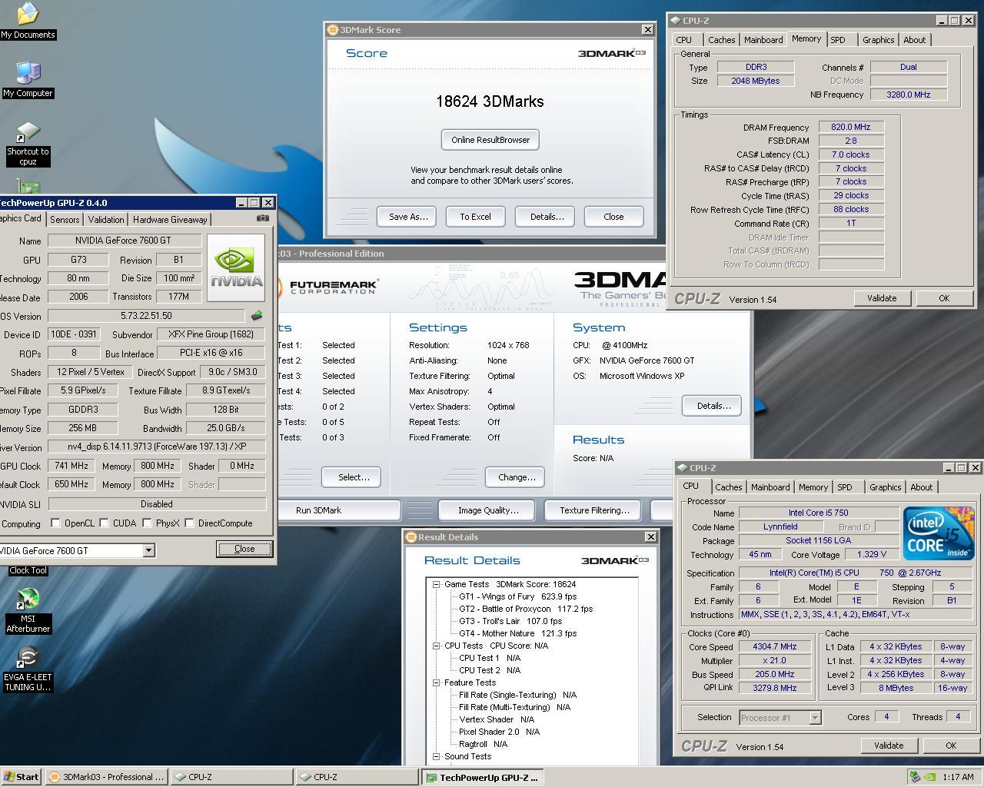Collapse the Sound Tests tree node
This screenshot has width=984, height=787.
point(436,756)
